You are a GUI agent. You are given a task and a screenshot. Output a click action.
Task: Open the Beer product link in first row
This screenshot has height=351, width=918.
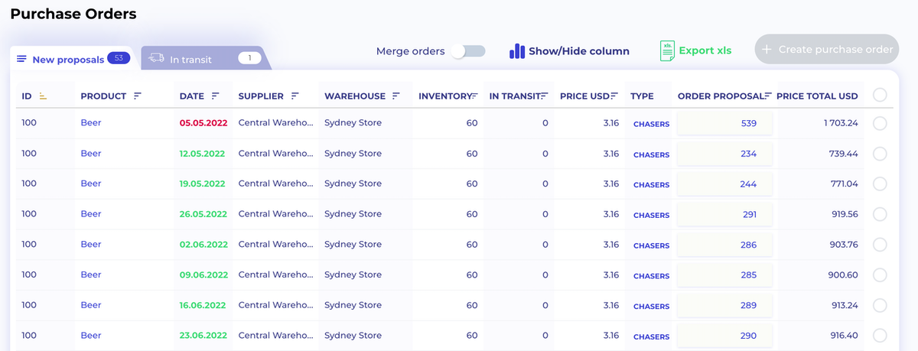91,123
